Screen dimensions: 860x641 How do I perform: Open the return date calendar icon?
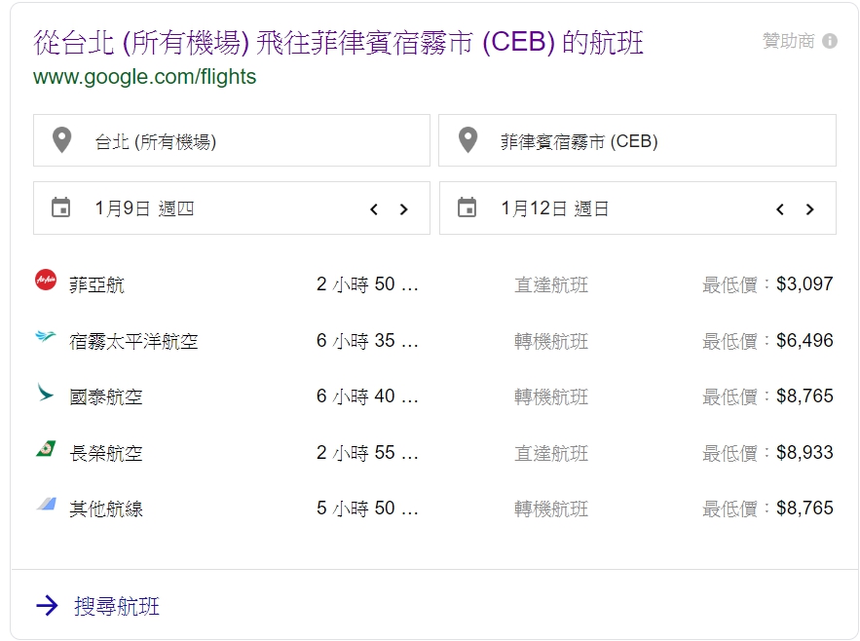[468, 207]
